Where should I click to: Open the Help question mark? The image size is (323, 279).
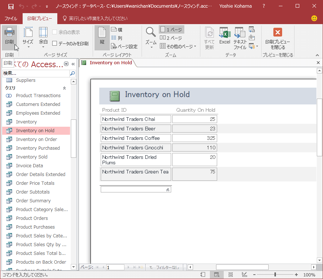pos(264,6)
